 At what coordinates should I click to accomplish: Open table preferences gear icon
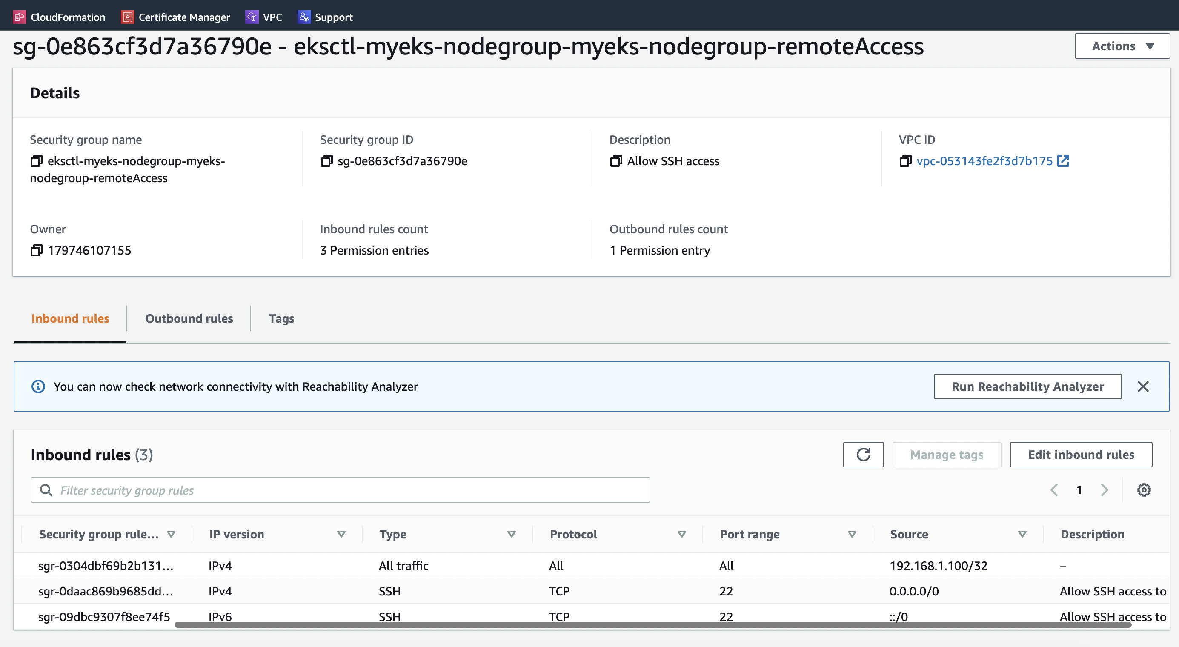(x=1144, y=490)
